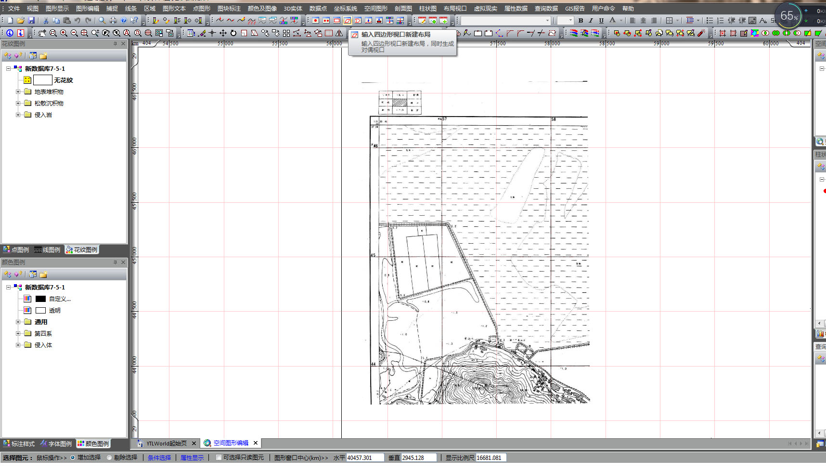
Task: Click the Zoom in magnifier icon
Action: 64,33
